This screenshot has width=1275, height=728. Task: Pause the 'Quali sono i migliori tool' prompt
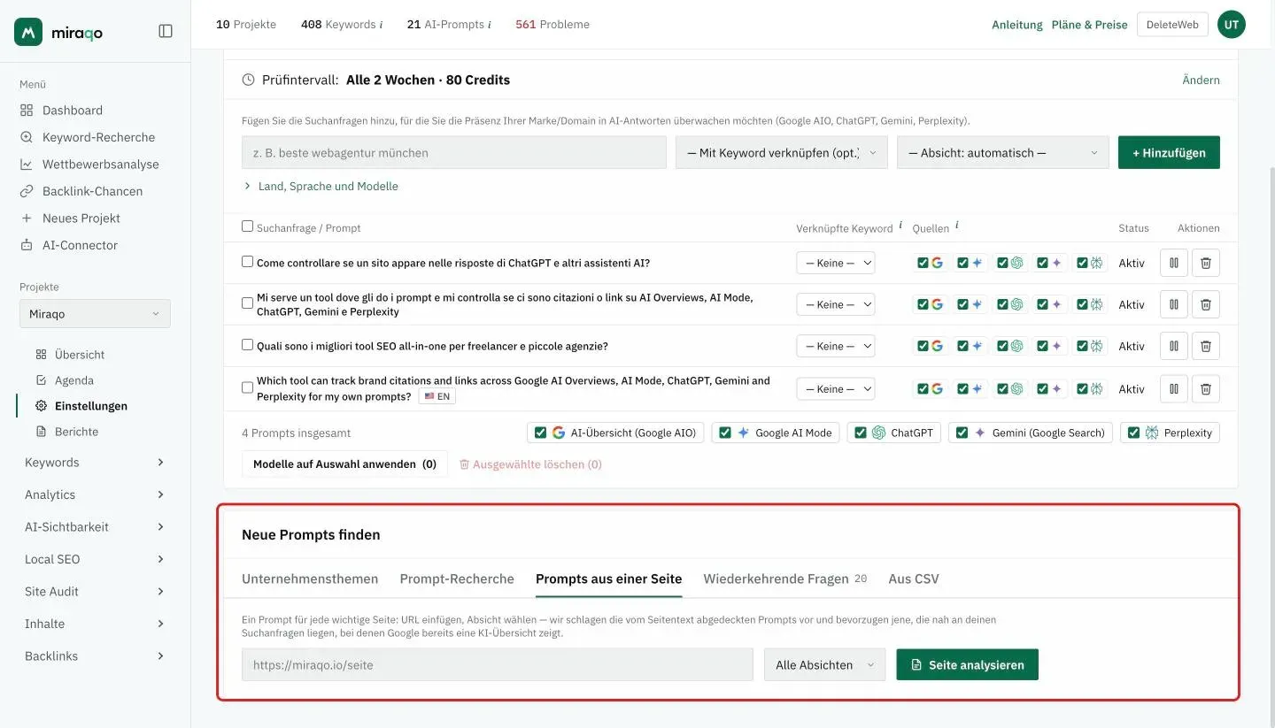pos(1173,346)
